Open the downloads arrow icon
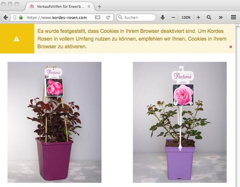Viewport: 240px width, 187px height. [163, 18]
